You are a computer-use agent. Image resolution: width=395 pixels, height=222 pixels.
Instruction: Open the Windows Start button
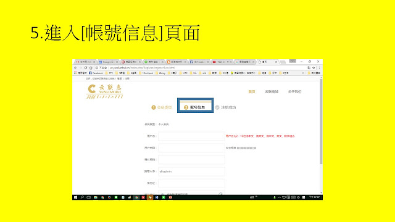click(75, 197)
